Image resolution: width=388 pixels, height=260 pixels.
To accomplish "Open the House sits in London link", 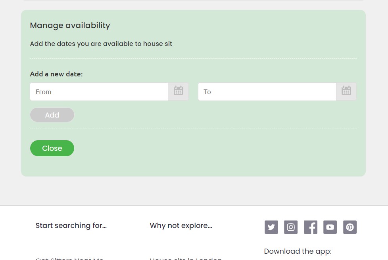I will click(186, 258).
